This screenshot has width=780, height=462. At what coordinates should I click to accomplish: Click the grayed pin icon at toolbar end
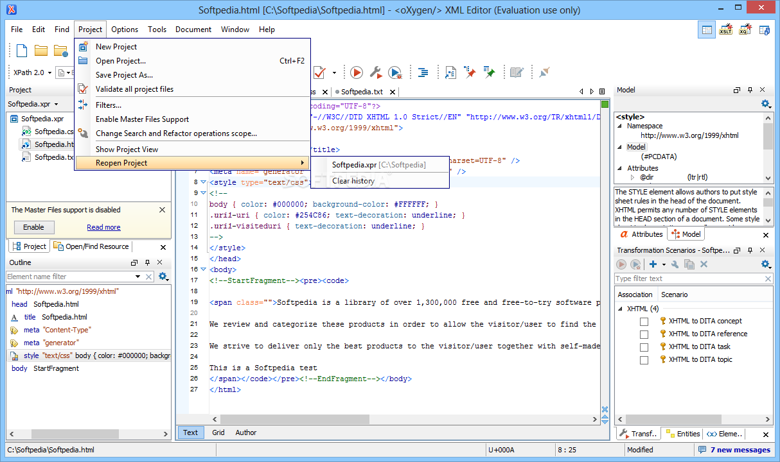click(x=544, y=73)
